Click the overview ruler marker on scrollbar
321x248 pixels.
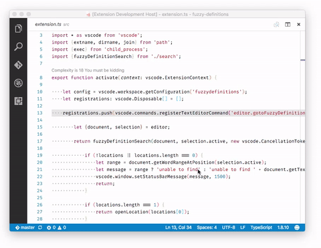point(302,60)
